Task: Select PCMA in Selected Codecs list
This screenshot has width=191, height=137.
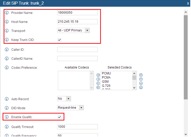Action: pyautogui.click(x=106, y=78)
